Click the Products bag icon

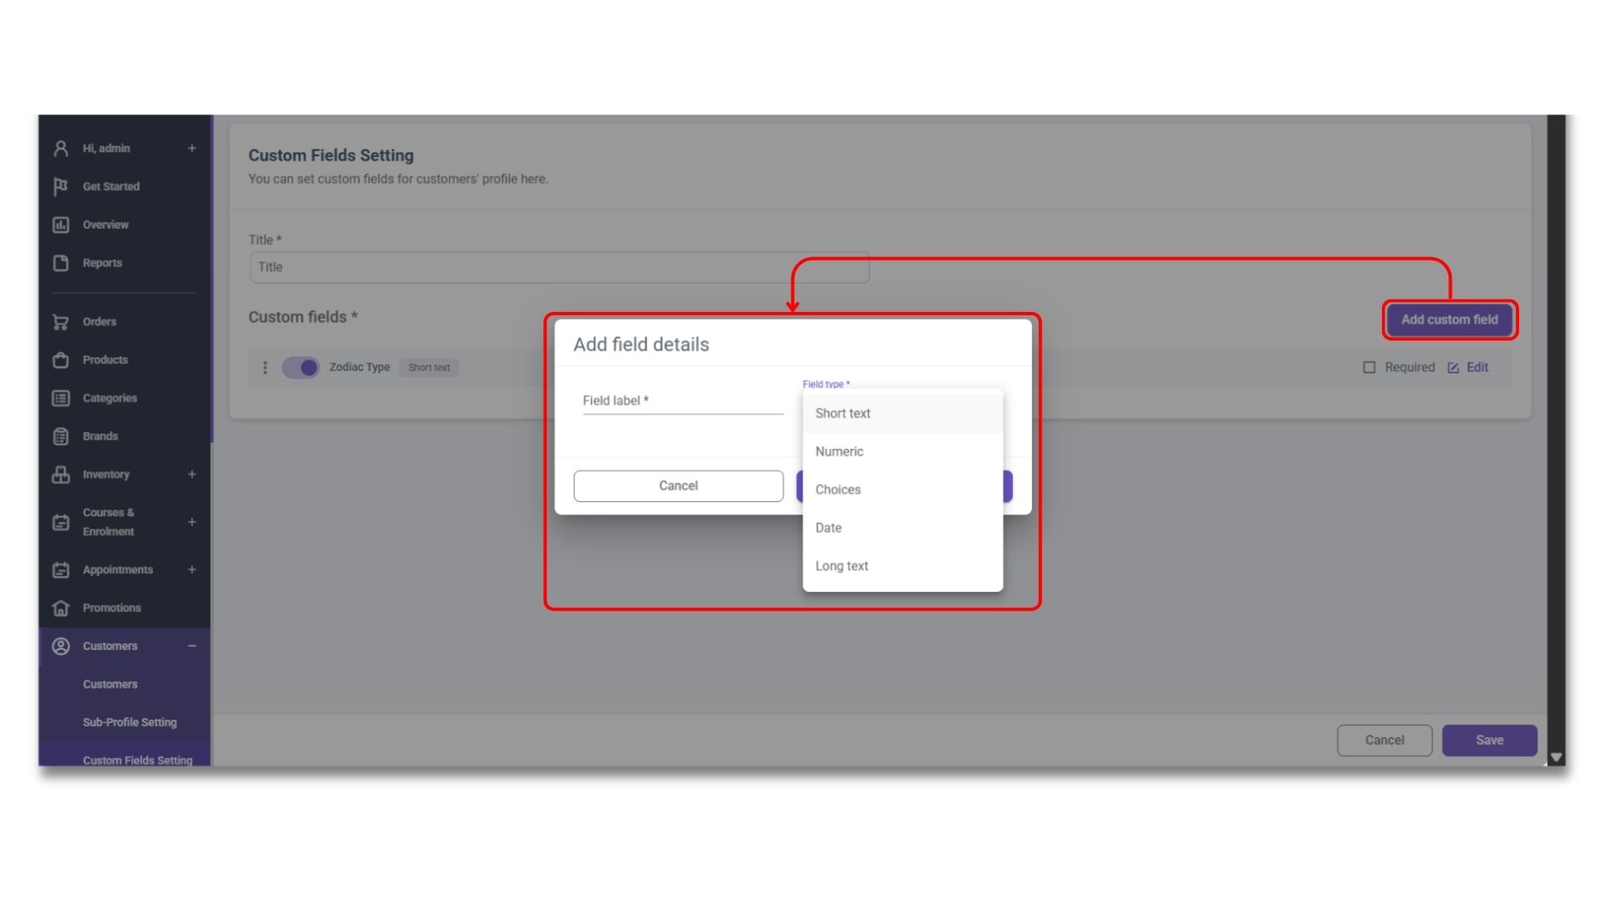61,360
